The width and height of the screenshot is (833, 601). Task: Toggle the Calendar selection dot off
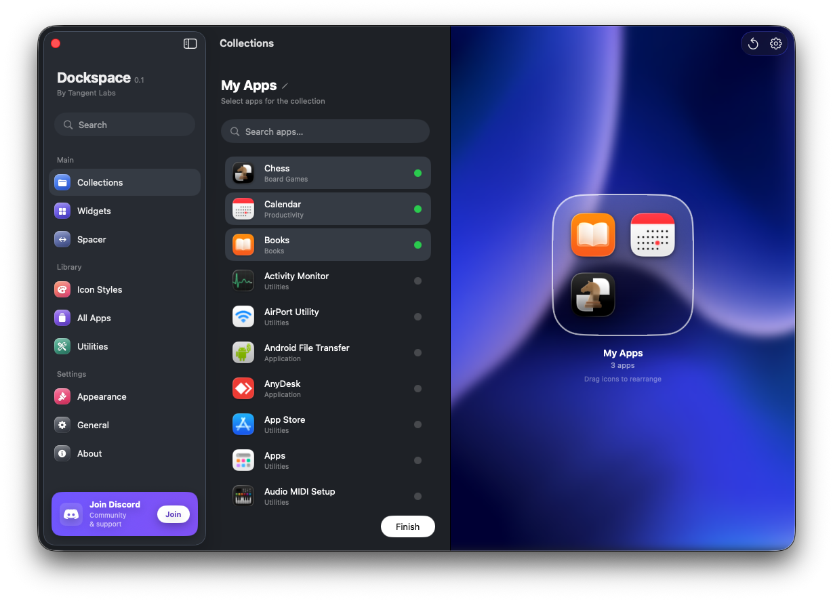418,209
